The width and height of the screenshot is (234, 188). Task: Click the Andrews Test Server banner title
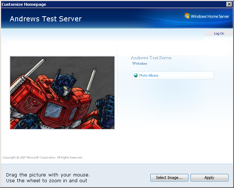(46, 19)
